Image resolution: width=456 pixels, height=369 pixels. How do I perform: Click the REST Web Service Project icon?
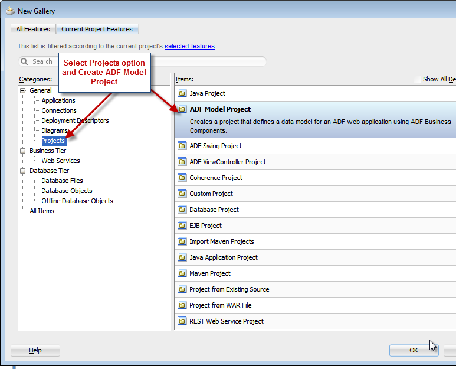tap(182, 321)
